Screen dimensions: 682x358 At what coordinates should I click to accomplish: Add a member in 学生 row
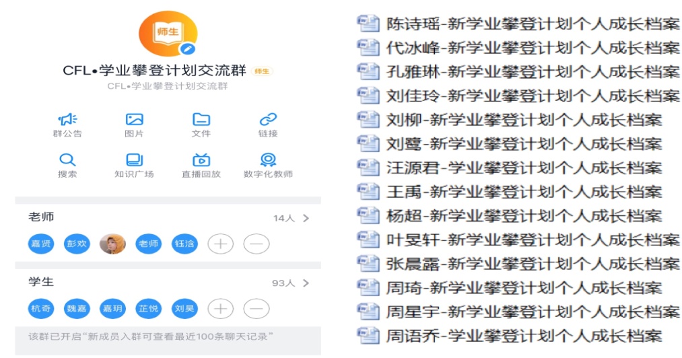(x=220, y=309)
